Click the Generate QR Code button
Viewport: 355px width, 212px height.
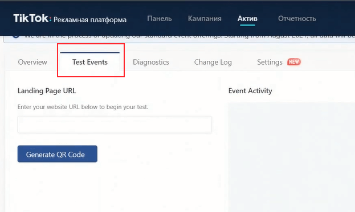tap(58, 154)
